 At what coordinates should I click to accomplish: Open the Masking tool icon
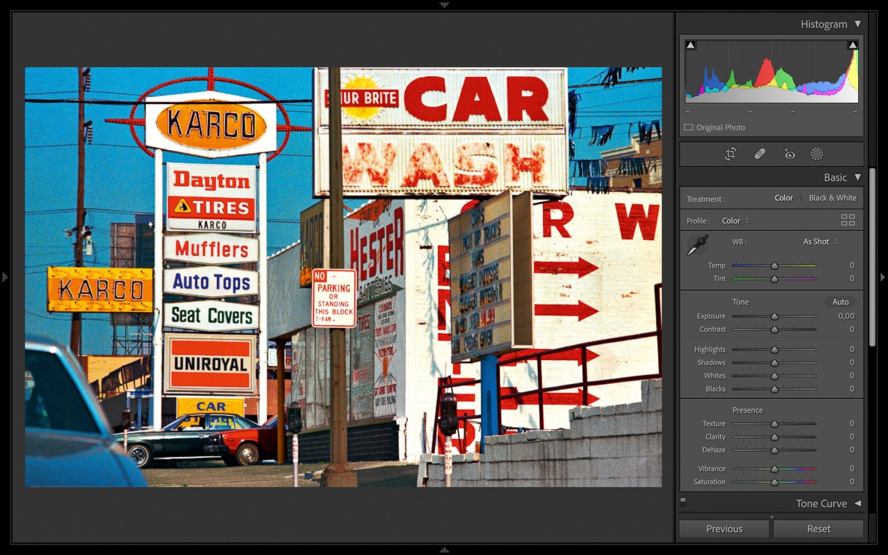click(816, 154)
